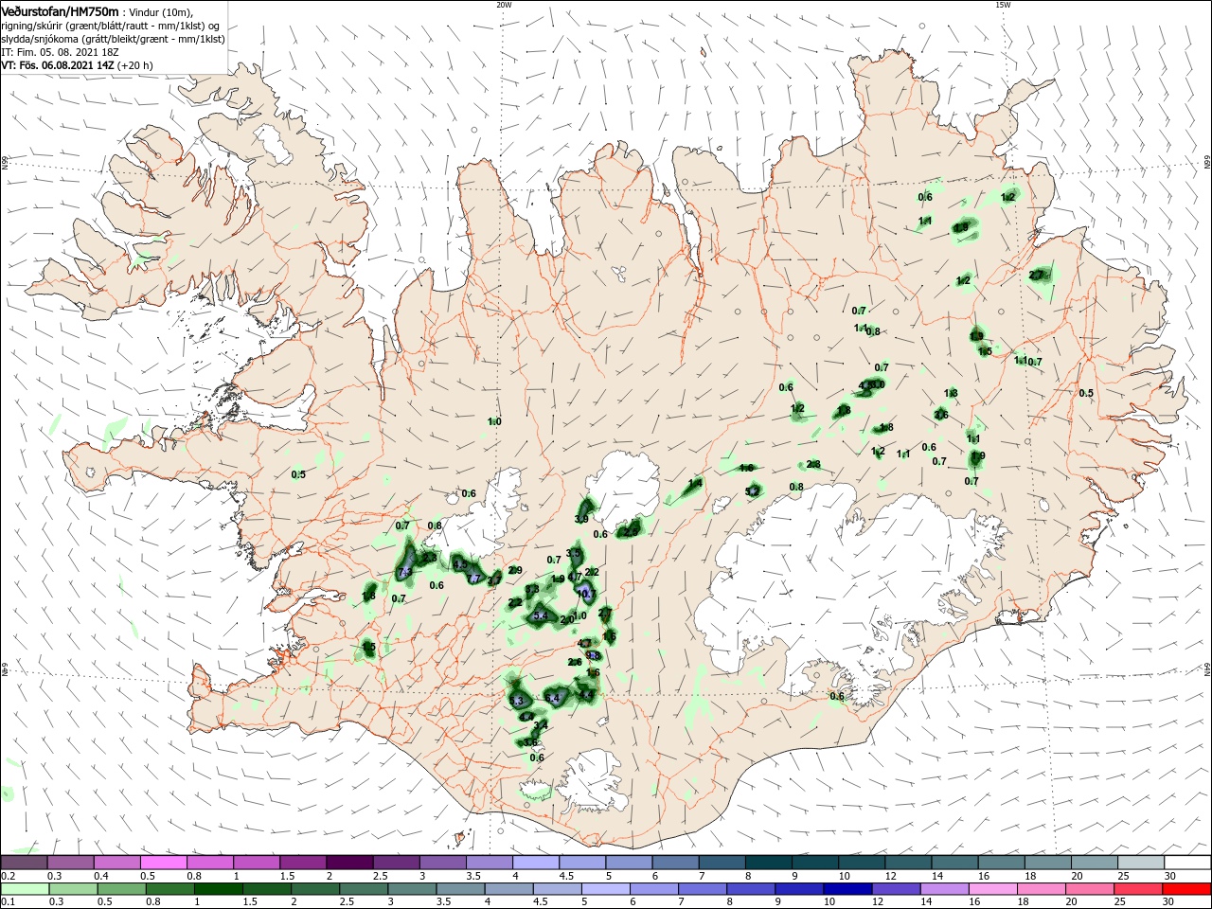Click the pale green bottom swatch between 0.1 and 0.3
The image size is (1212, 909).
tap(24, 889)
